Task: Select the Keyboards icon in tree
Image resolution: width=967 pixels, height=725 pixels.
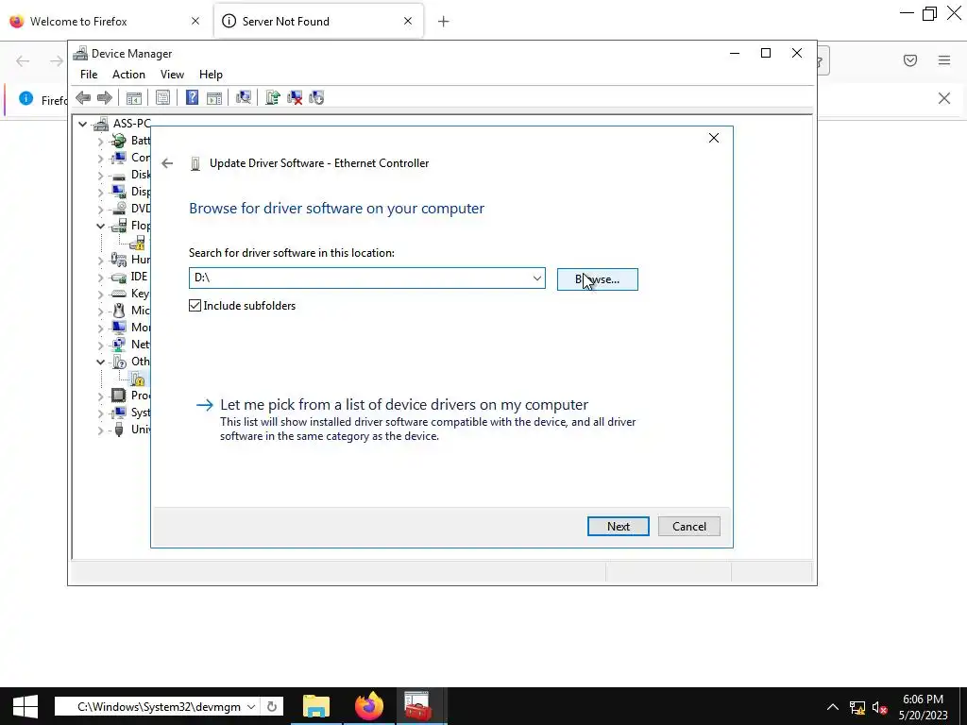Action: pos(118,294)
